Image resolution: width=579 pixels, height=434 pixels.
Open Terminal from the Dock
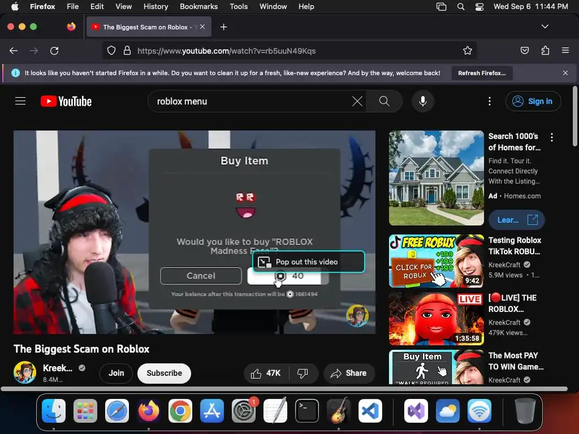pyautogui.click(x=307, y=411)
